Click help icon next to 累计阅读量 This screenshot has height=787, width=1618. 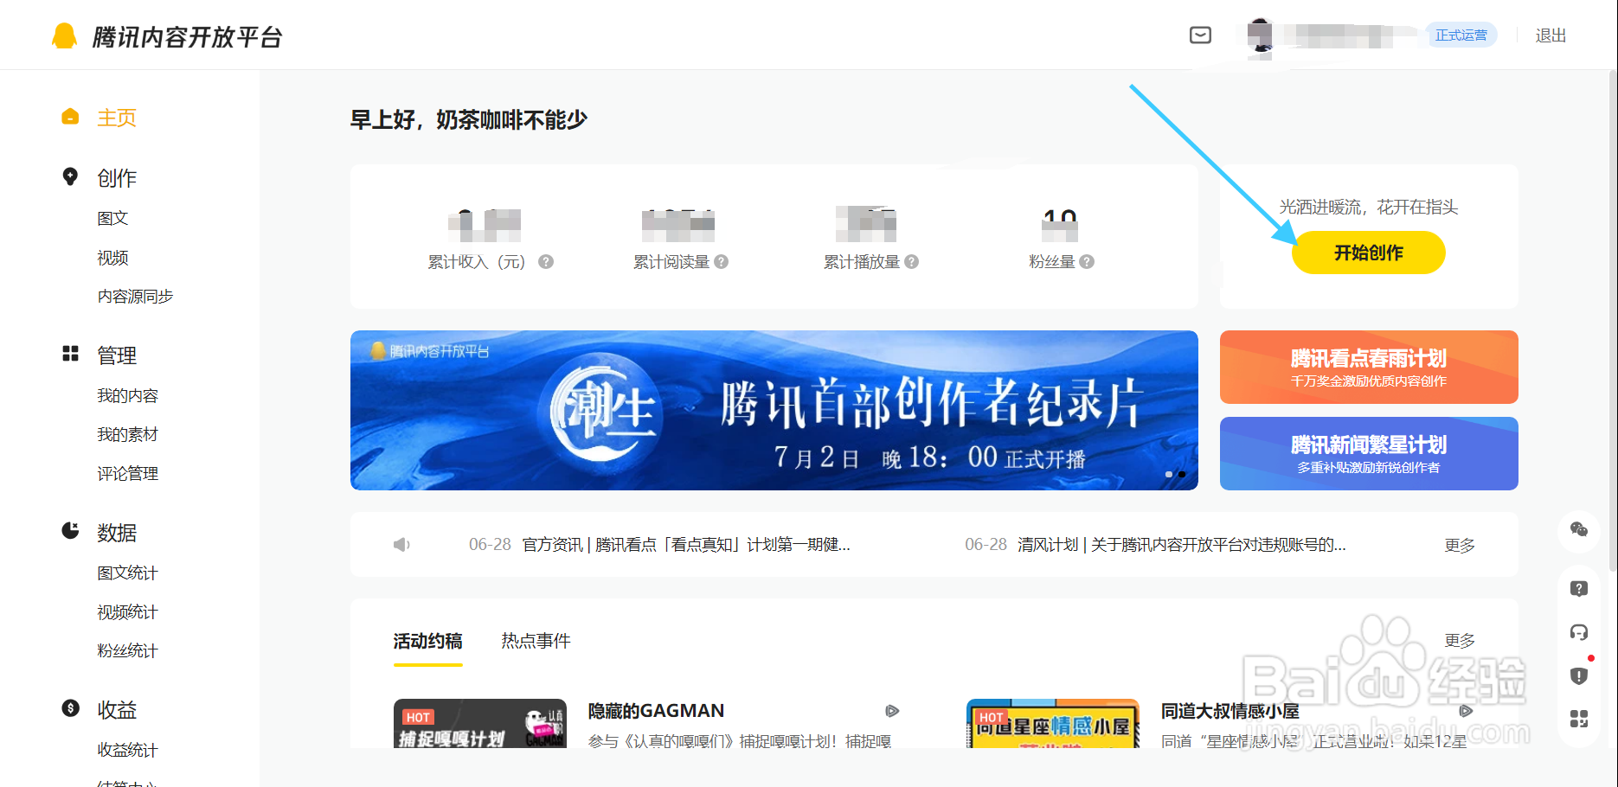[721, 261]
